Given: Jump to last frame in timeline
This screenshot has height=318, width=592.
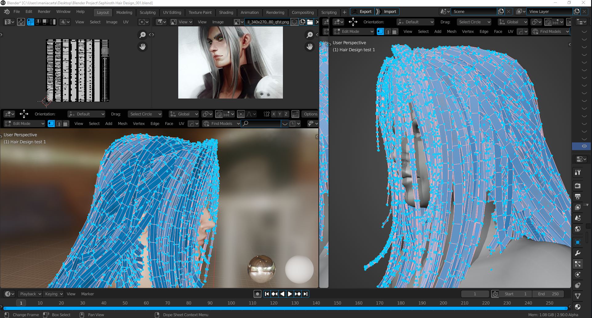Looking at the screenshot, I should [x=305, y=294].
